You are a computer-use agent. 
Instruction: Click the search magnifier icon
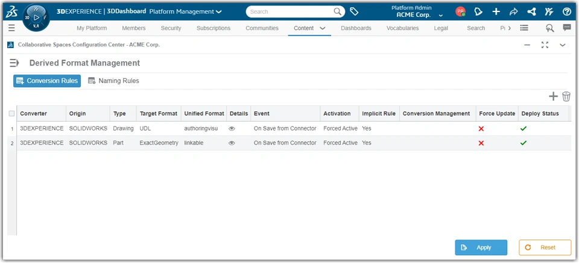(338, 11)
